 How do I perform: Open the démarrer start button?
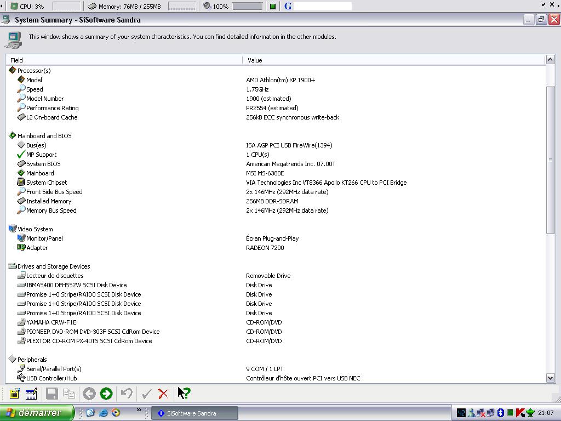pyautogui.click(x=37, y=413)
